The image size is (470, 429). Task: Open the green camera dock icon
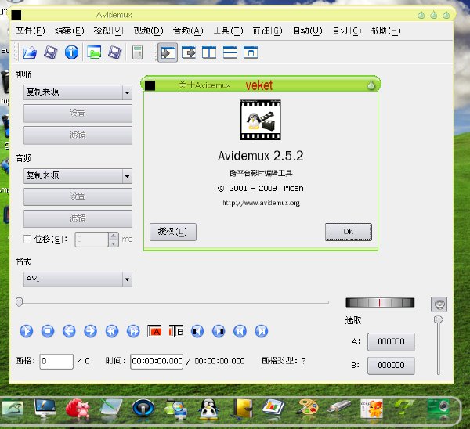[x=438, y=409]
